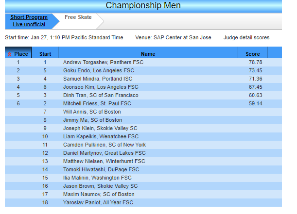
Task: Click Mitchell Friess score 59.14
Action: (255, 103)
